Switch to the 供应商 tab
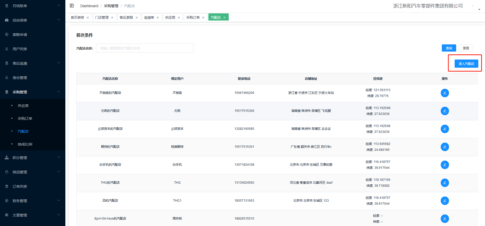This screenshot has height=226, width=485. (x=170, y=17)
